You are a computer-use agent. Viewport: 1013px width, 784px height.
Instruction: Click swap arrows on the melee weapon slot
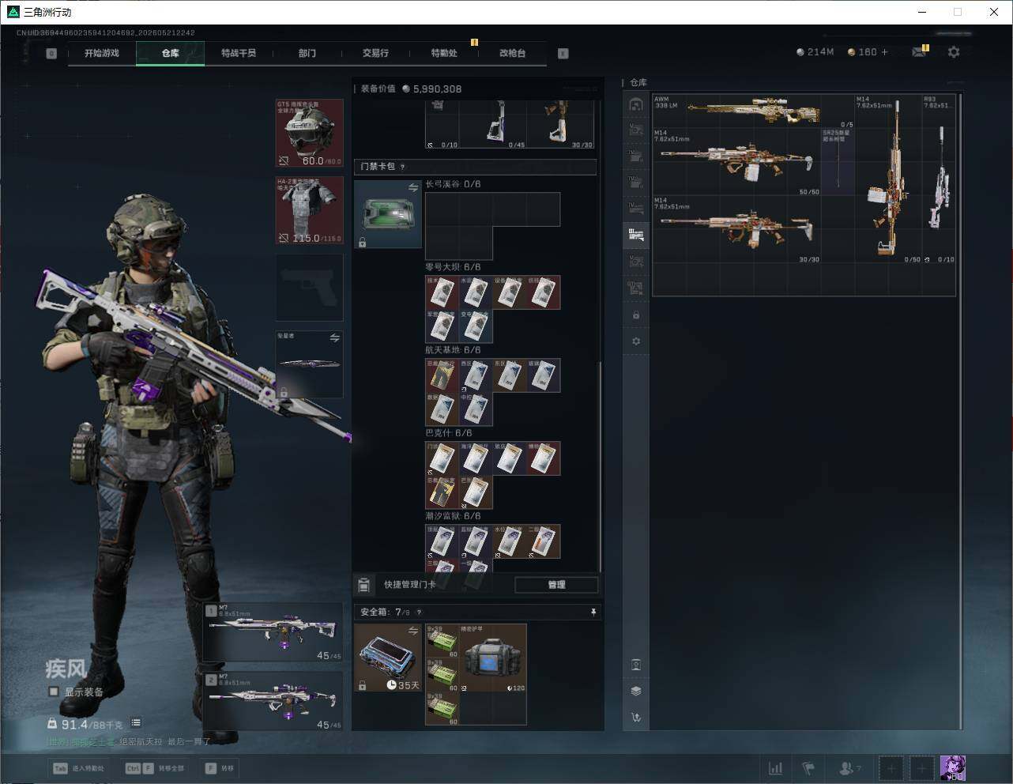click(x=334, y=338)
